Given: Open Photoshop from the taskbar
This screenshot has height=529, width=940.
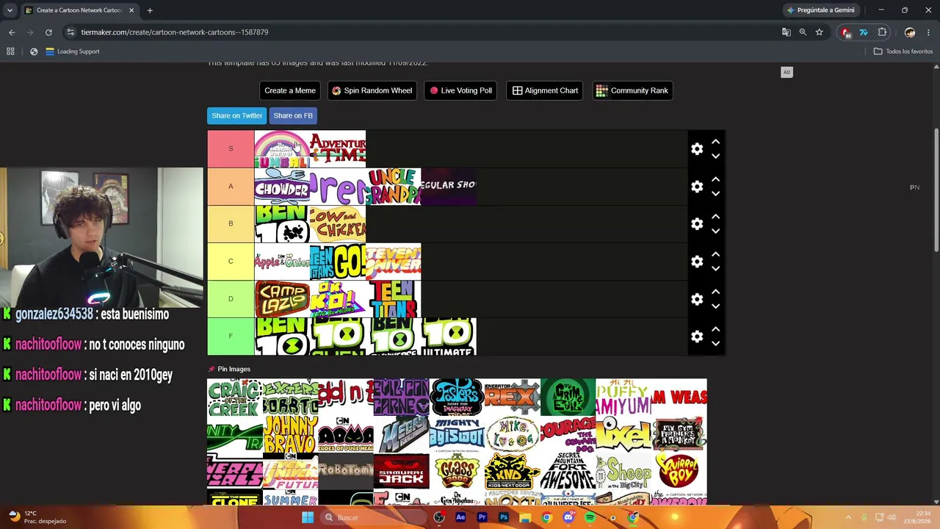Looking at the screenshot, I should click(x=503, y=517).
